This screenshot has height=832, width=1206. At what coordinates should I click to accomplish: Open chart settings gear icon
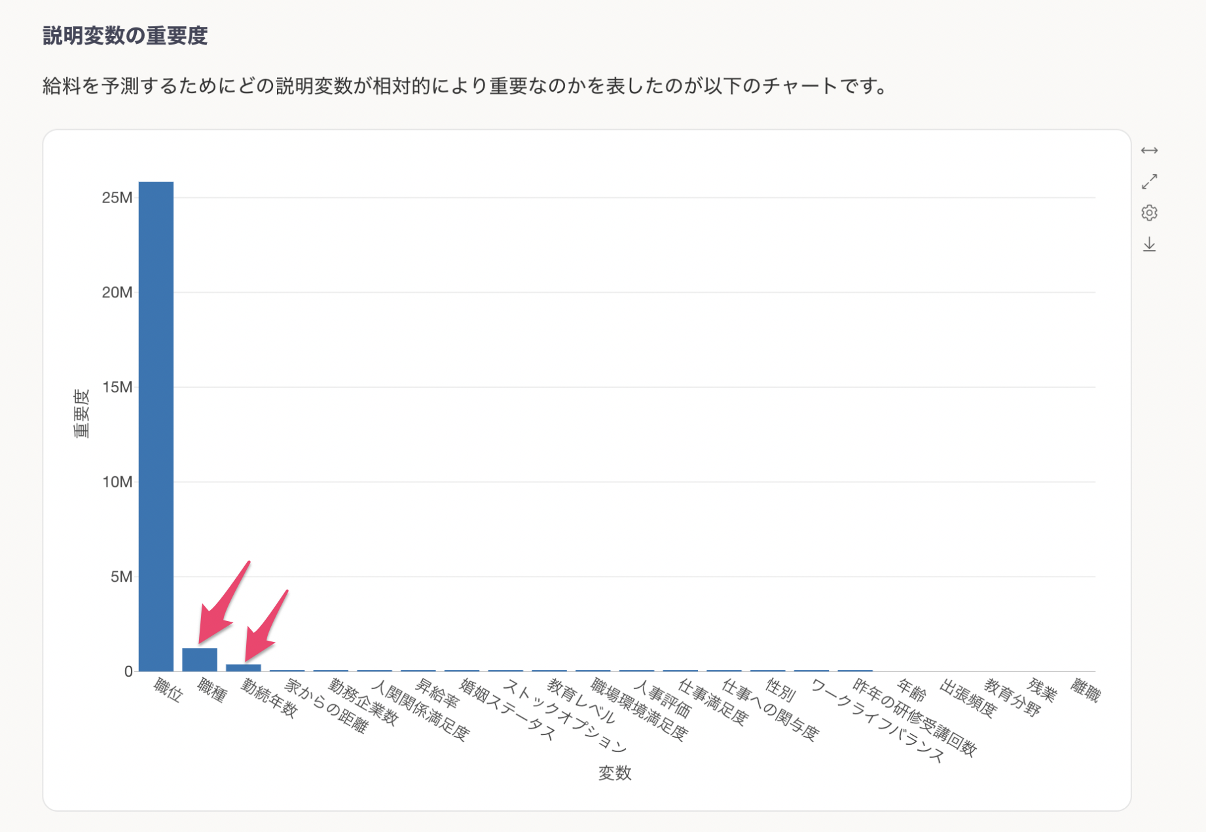pyautogui.click(x=1149, y=213)
